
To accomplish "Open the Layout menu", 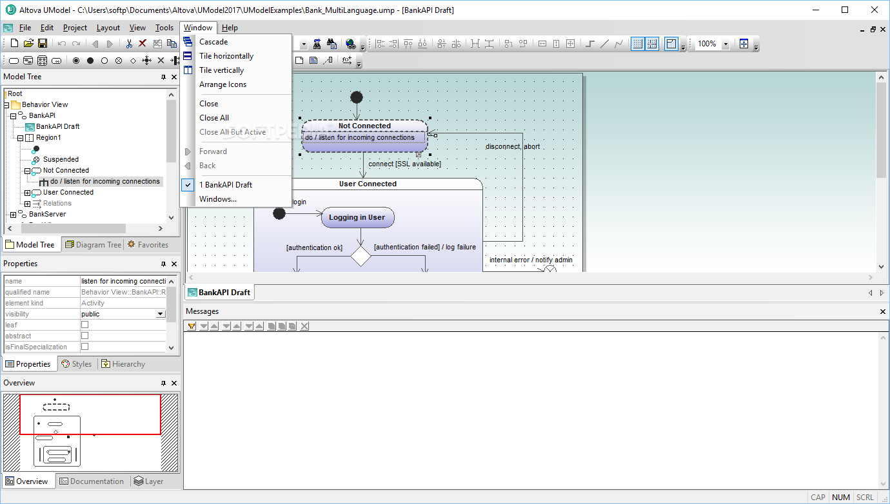I will tap(108, 28).
